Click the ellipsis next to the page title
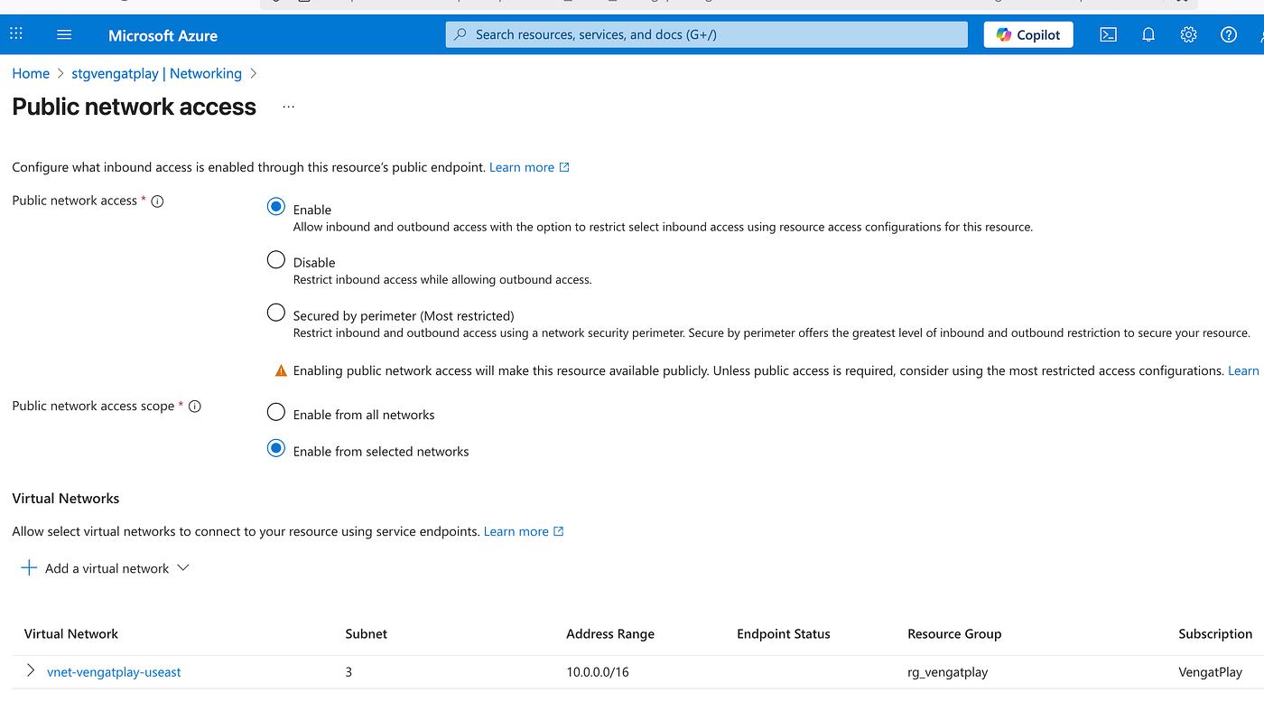Image resolution: width=1264 pixels, height=711 pixels. click(x=288, y=107)
